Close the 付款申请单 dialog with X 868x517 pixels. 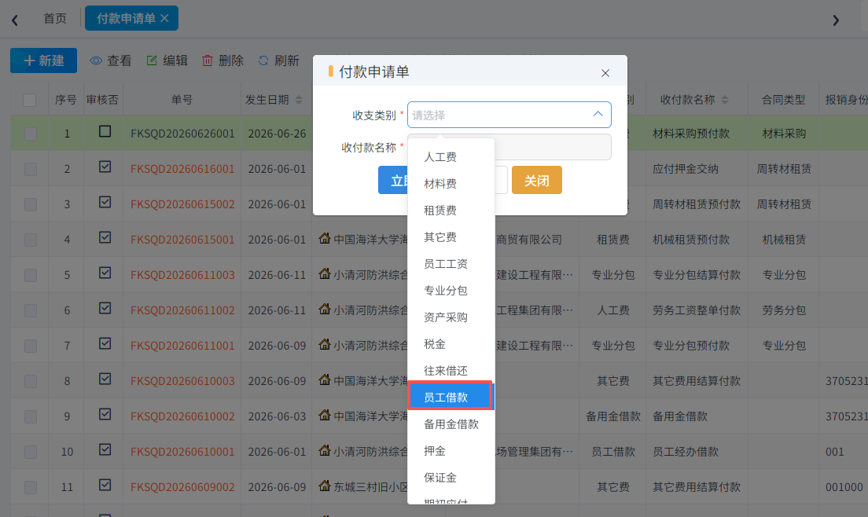[x=605, y=73]
